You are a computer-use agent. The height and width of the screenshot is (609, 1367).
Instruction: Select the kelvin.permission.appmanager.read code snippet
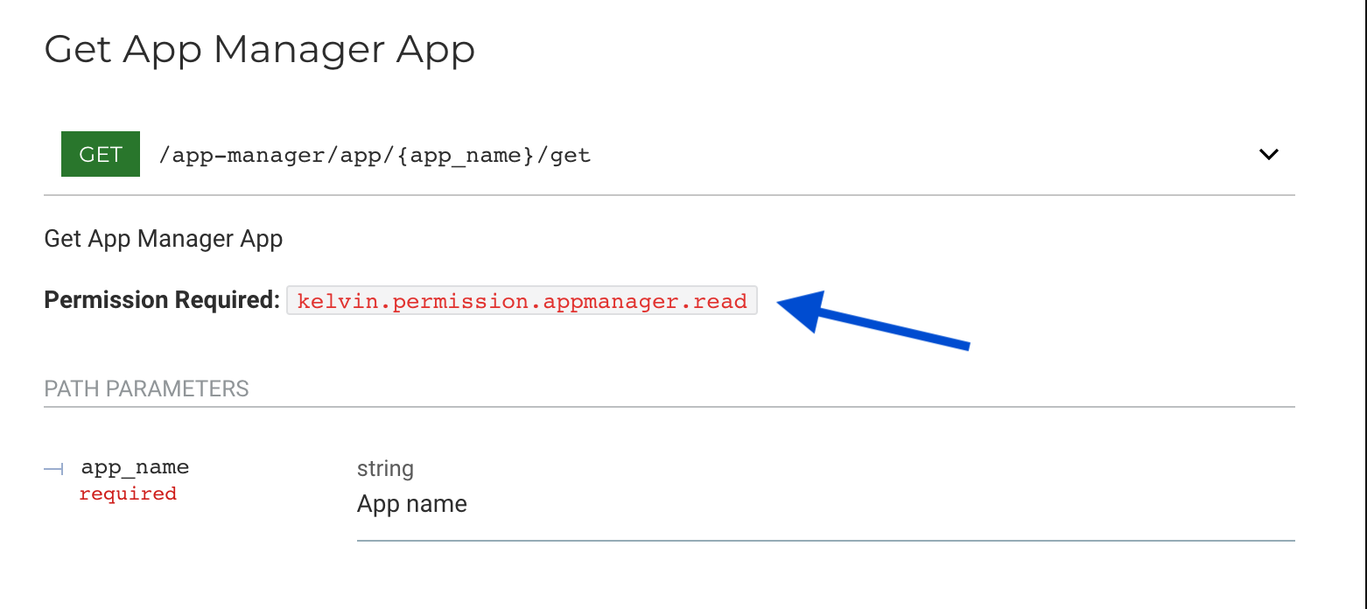pyautogui.click(x=522, y=300)
